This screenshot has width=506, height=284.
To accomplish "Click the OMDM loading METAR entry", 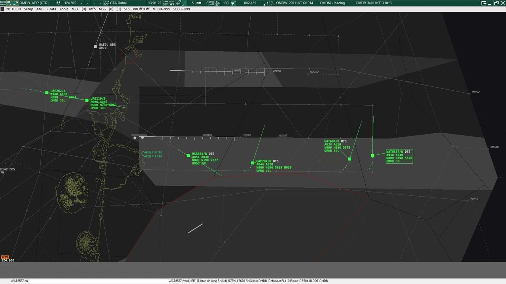I will click(334, 3).
